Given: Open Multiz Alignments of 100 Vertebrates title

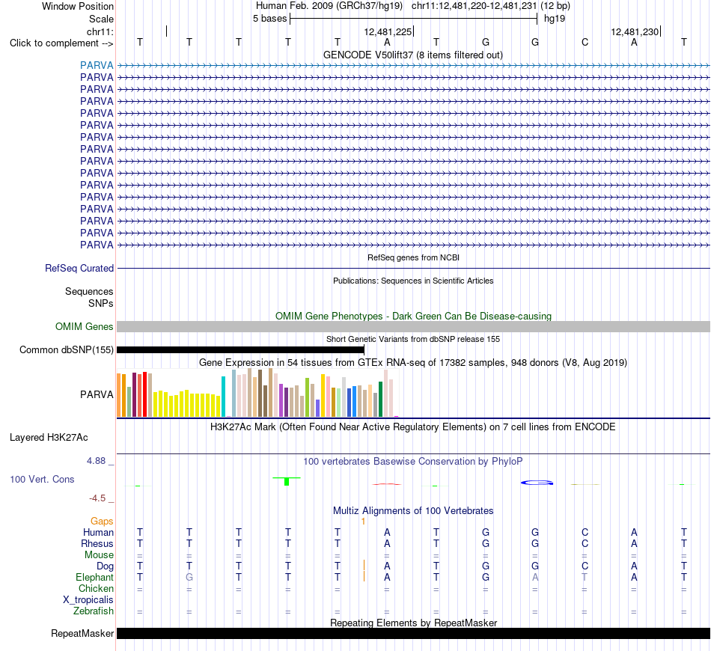Looking at the screenshot, I should click(x=413, y=511).
